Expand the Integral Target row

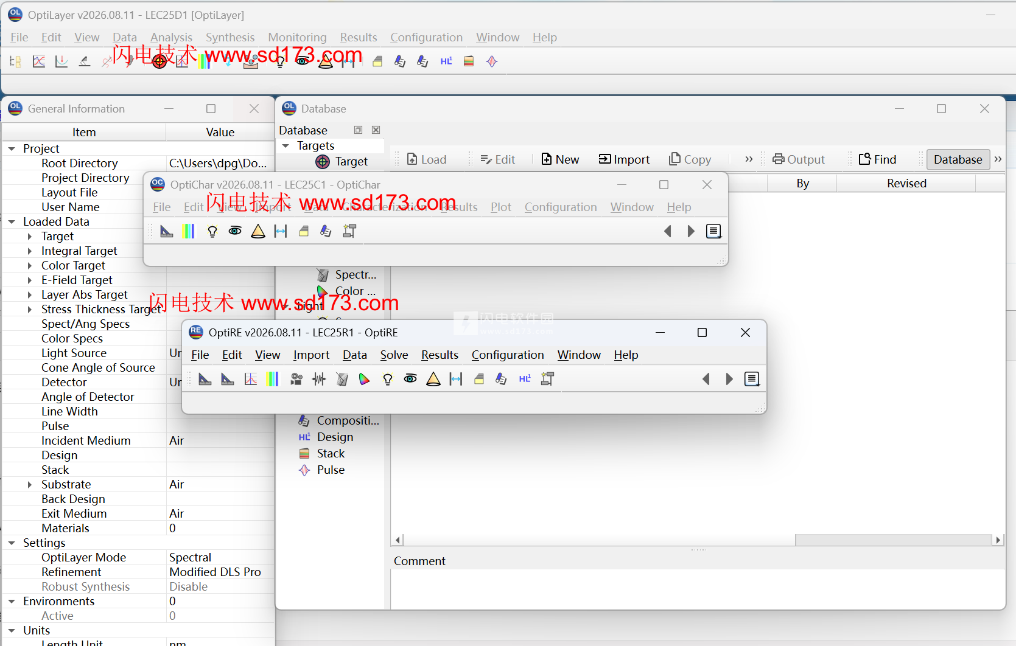coord(29,251)
